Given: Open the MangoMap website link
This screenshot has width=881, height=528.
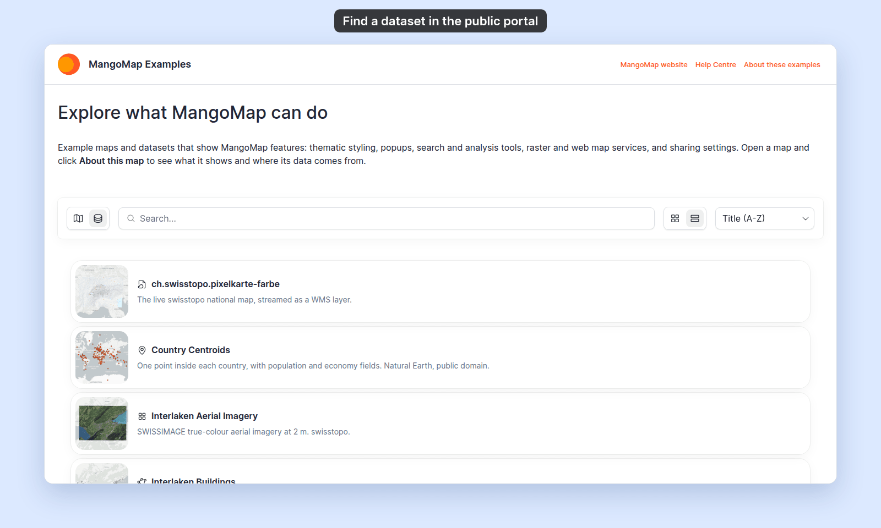Looking at the screenshot, I should [654, 64].
